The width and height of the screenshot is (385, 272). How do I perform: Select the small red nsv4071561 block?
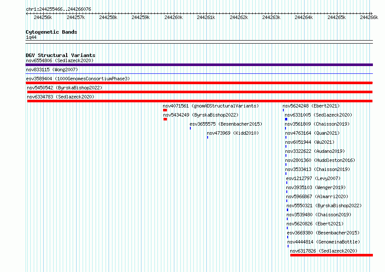[x=165, y=110]
